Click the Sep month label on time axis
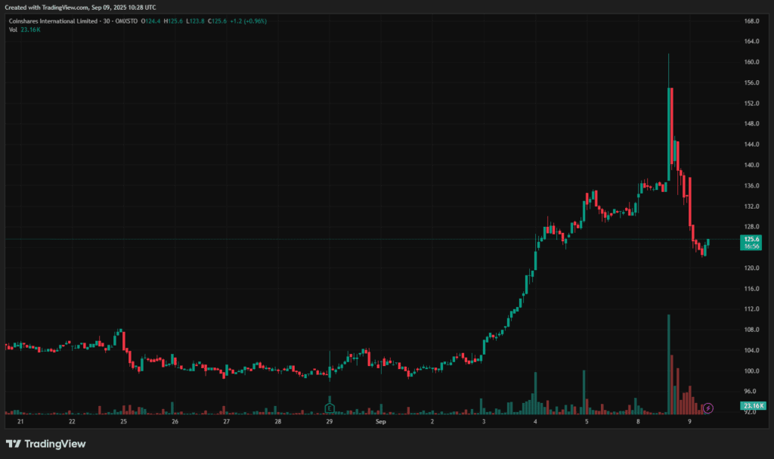Image resolution: width=774 pixels, height=459 pixels. [381, 421]
